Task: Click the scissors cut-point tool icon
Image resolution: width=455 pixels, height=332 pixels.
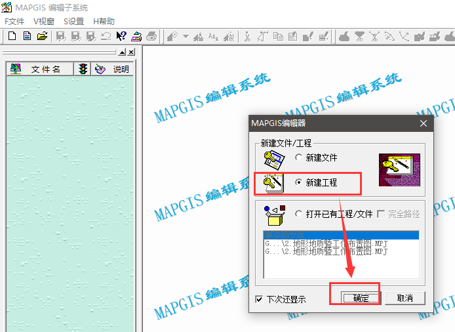Action: click(x=248, y=37)
